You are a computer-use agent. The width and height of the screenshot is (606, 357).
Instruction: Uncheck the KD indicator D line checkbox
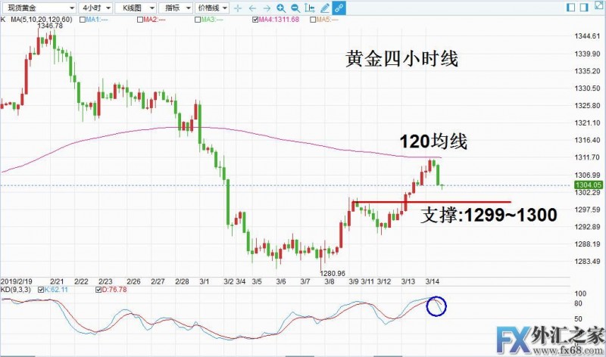(x=98, y=290)
